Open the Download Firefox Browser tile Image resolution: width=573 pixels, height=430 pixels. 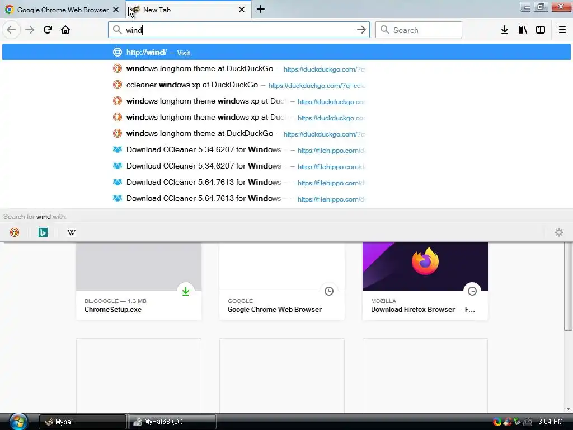tap(425, 281)
